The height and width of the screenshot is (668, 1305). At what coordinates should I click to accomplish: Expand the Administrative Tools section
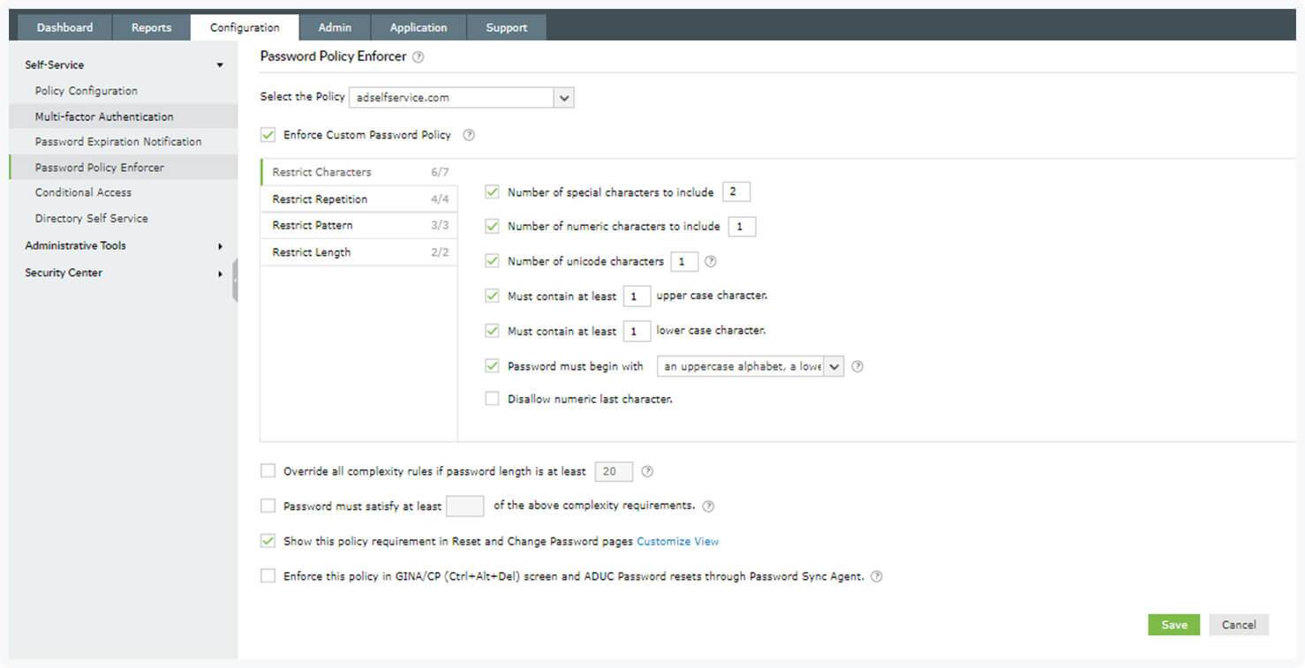pyautogui.click(x=124, y=246)
